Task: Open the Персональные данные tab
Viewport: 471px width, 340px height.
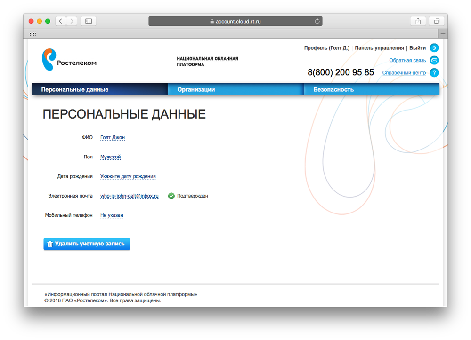Action: pyautogui.click(x=100, y=89)
